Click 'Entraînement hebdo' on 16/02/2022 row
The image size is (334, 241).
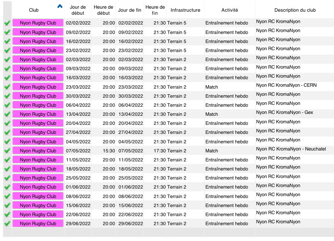[227, 41]
